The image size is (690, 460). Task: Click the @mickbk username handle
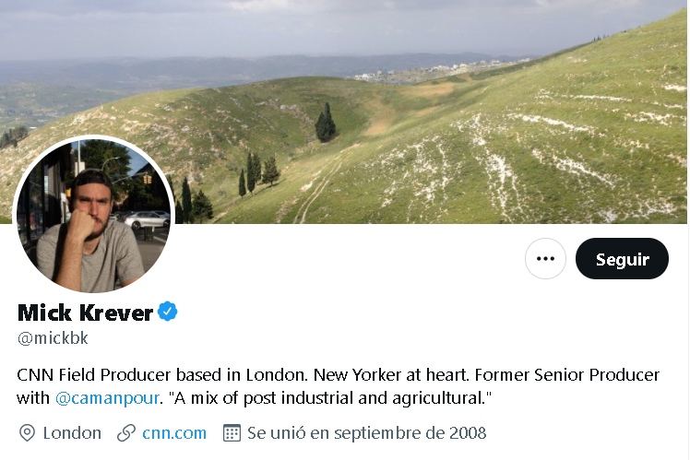click(x=54, y=337)
